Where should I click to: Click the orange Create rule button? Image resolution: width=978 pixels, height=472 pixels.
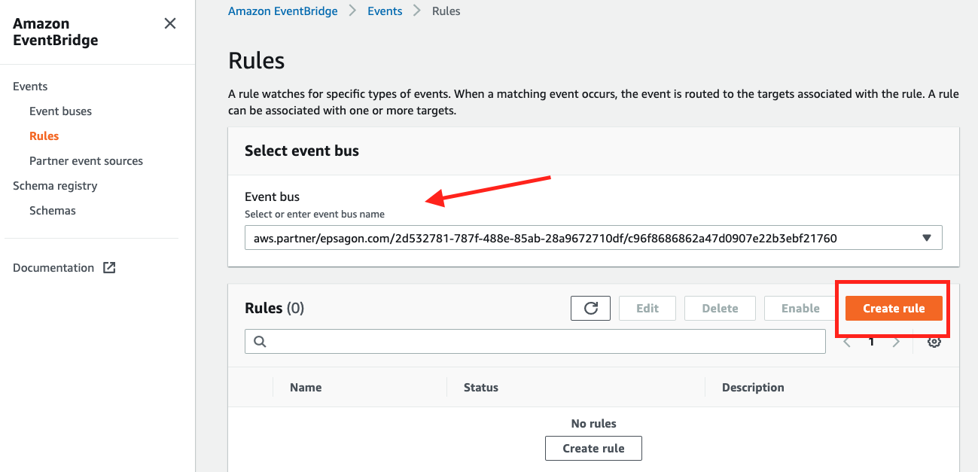coord(894,308)
